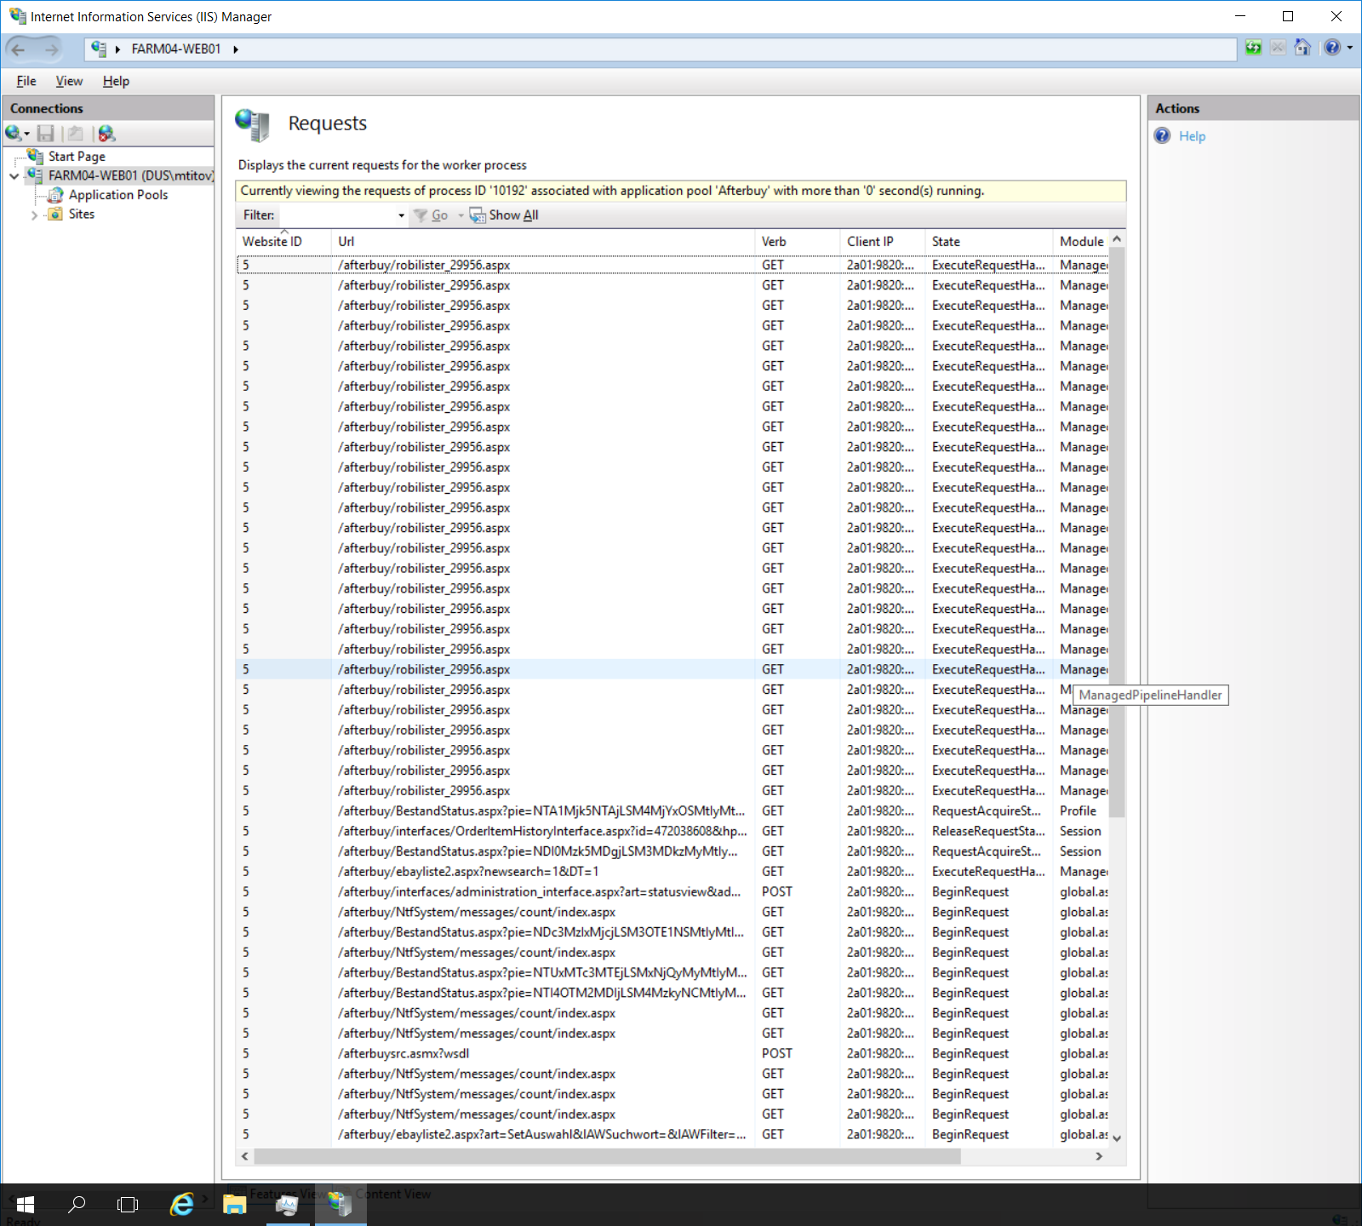Open help dropdown arrow beside question icon
The width and height of the screenshot is (1362, 1226).
click(x=1349, y=48)
